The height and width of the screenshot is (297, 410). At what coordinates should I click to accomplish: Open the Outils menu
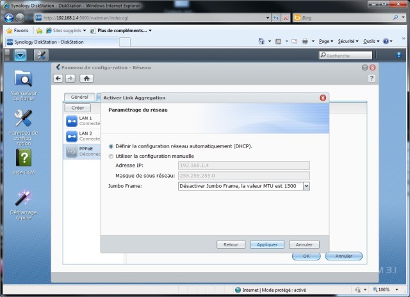point(371,41)
